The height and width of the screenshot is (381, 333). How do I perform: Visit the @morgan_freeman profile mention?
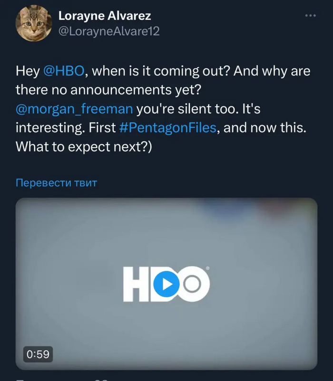pos(74,109)
